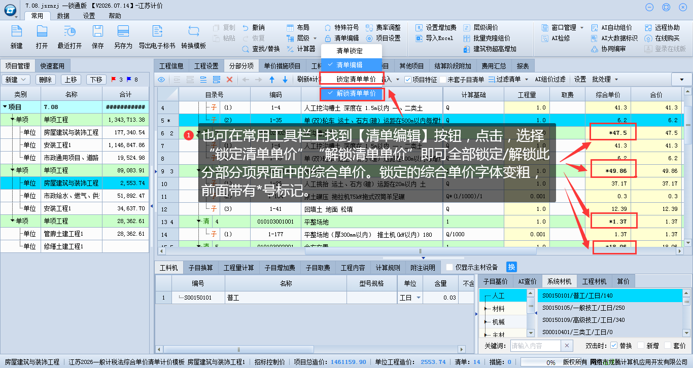This screenshot has height=368, width=693.
Task: Click the 设置增加费 tool
Action: click(436, 27)
